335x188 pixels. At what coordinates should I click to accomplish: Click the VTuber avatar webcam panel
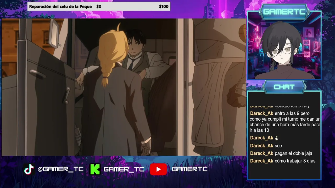284,46
